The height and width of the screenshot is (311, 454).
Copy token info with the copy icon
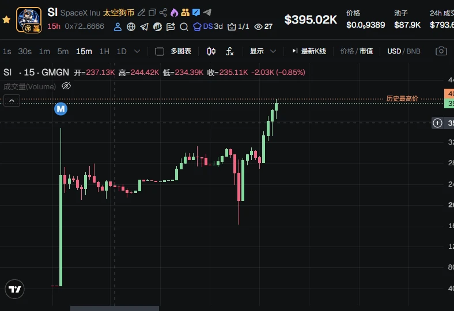click(x=152, y=13)
